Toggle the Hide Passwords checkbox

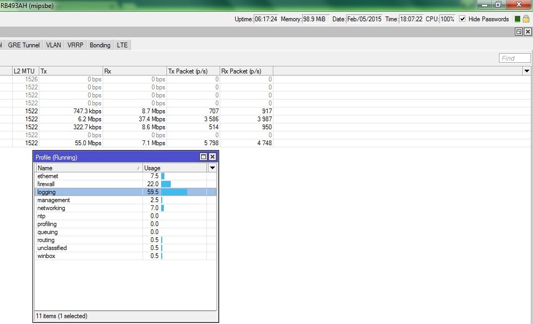pos(462,19)
